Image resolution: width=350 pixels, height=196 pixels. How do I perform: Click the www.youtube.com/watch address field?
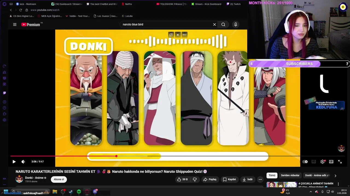45,10
